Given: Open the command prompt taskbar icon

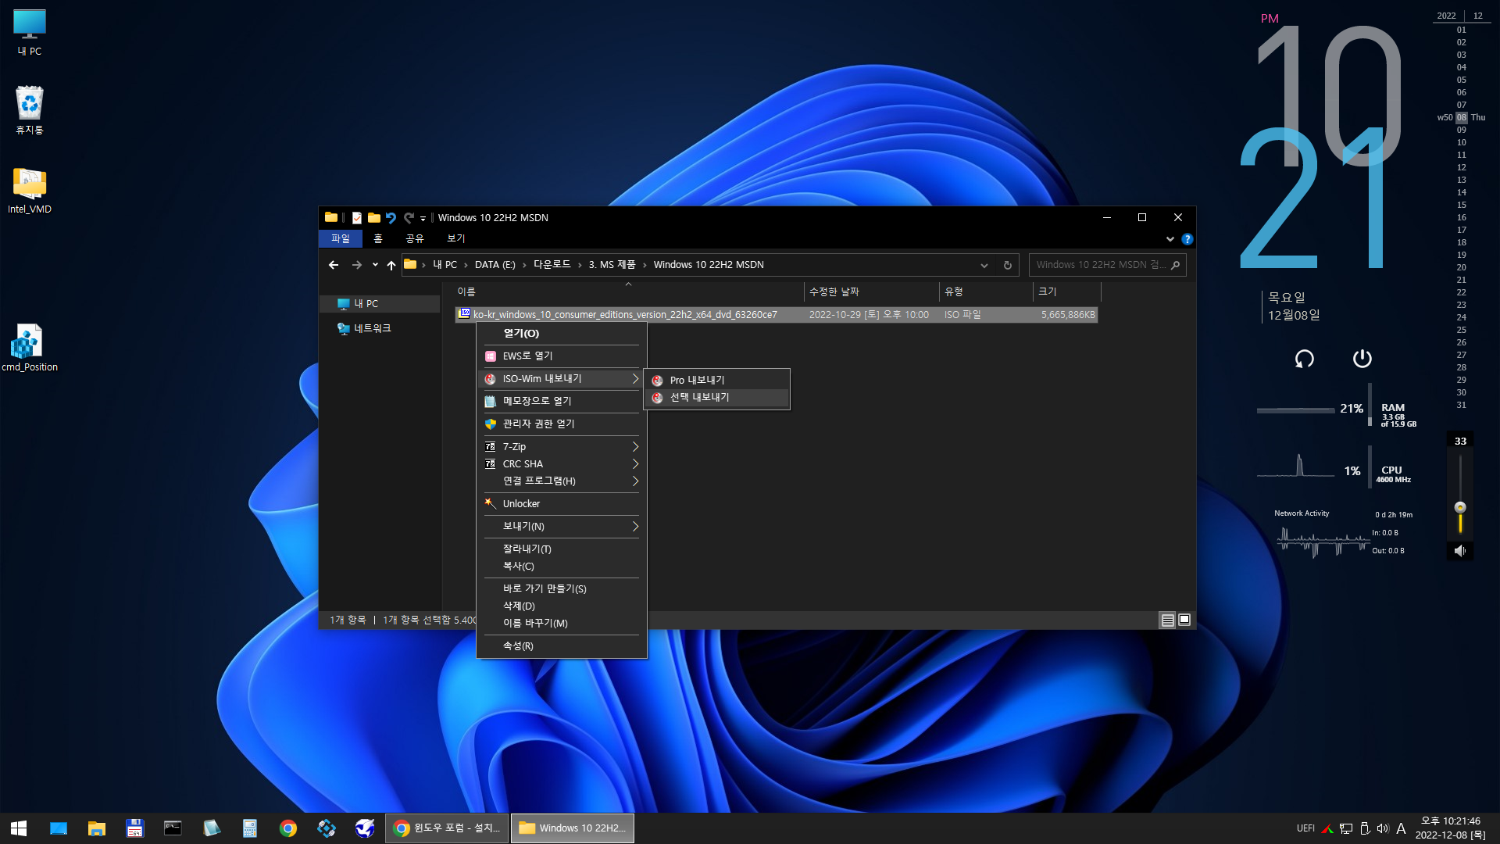Looking at the screenshot, I should (x=173, y=828).
